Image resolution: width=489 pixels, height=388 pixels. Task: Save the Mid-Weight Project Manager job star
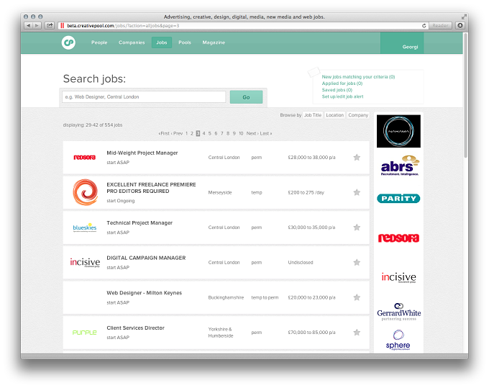point(357,158)
